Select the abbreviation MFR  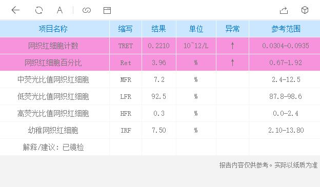(126, 80)
